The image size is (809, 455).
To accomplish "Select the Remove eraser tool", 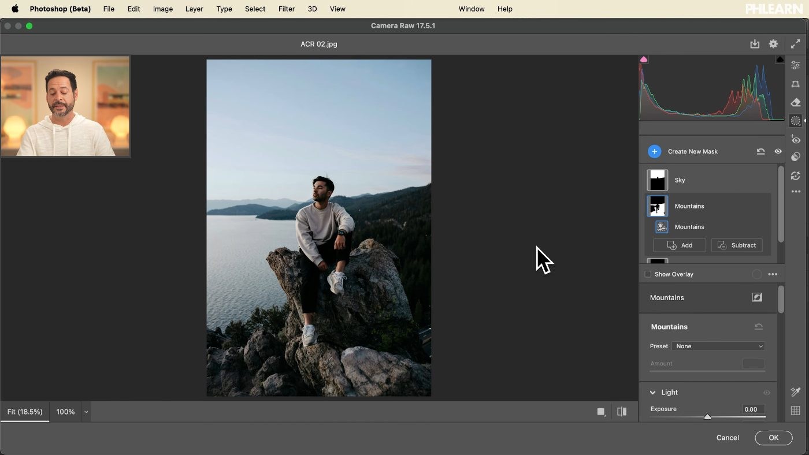I will point(796,103).
